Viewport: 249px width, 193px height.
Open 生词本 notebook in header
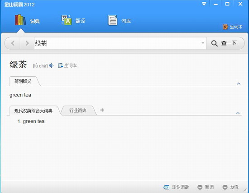tap(233, 27)
